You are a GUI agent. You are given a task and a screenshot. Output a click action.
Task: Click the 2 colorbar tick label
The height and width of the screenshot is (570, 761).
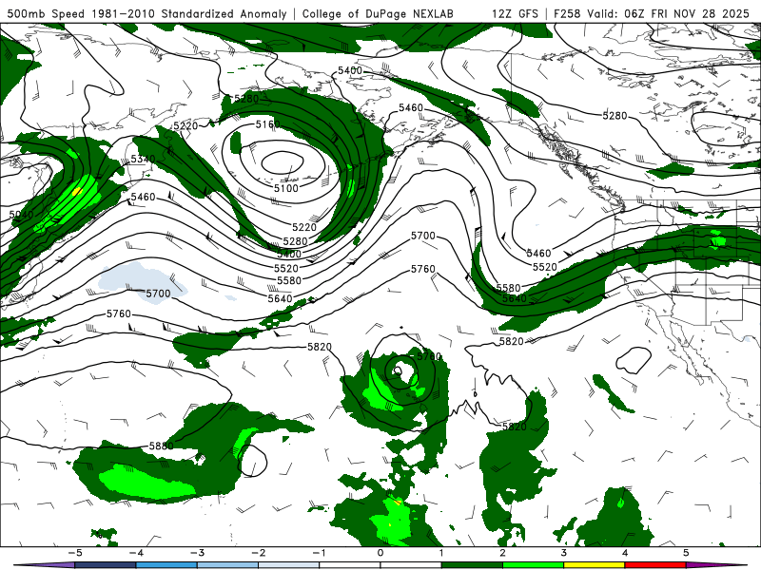[502, 553]
